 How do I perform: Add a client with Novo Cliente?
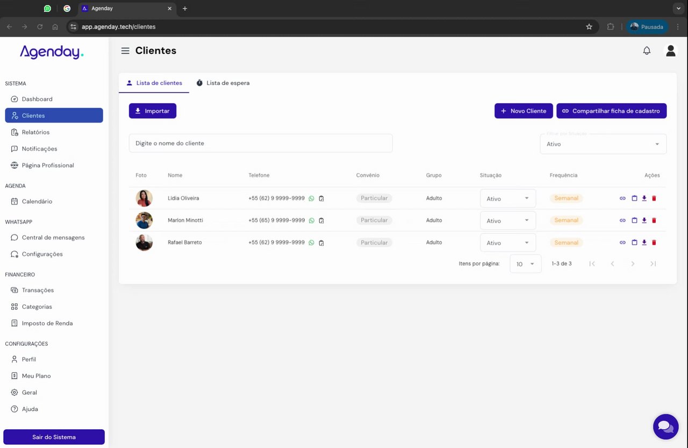pyautogui.click(x=524, y=111)
